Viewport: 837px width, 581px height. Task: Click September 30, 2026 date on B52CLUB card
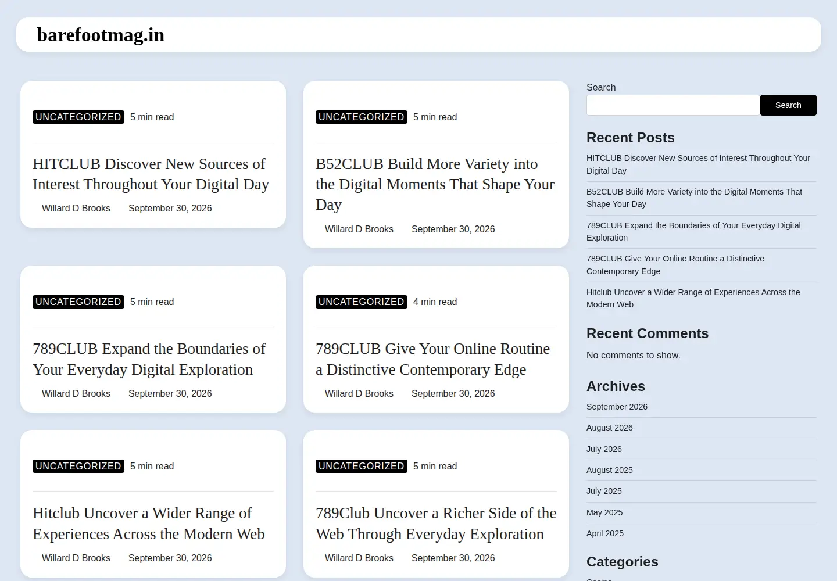coord(453,229)
